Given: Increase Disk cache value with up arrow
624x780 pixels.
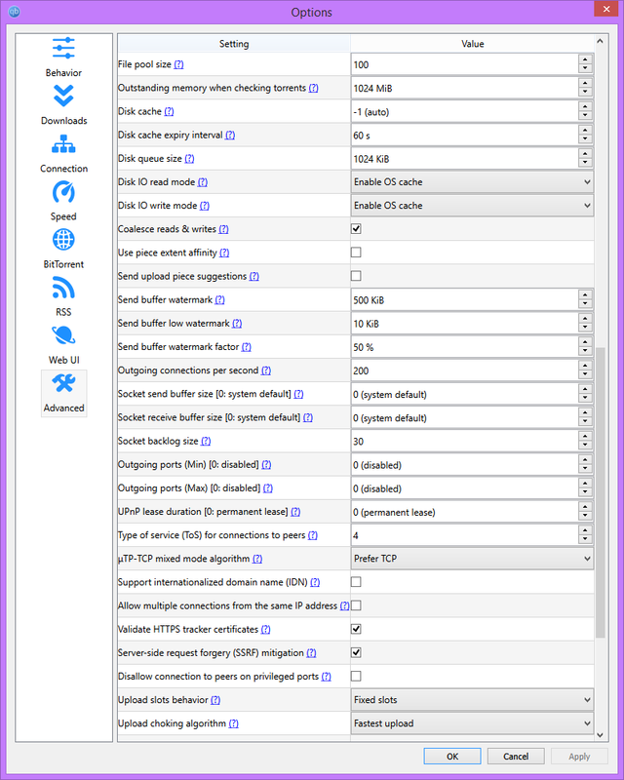Looking at the screenshot, I should pos(585,106).
